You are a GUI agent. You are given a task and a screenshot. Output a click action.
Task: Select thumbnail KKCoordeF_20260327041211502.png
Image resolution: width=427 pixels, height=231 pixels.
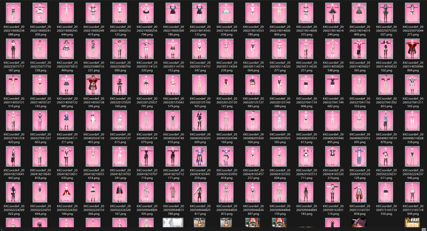(412, 85)
